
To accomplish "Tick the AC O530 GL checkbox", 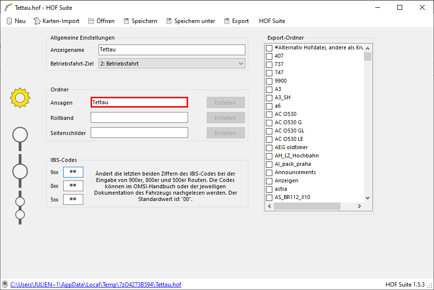I will pos(269,131).
